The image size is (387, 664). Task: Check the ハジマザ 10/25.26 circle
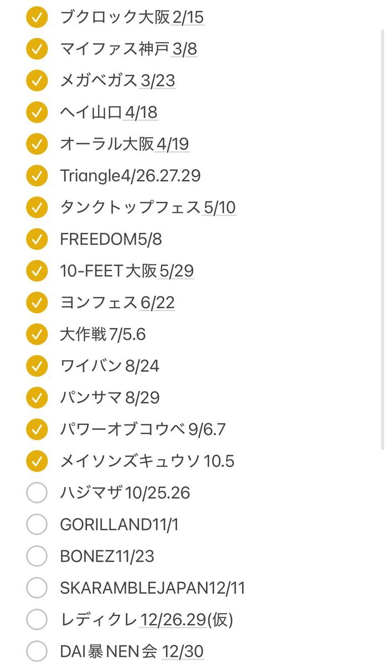37,492
